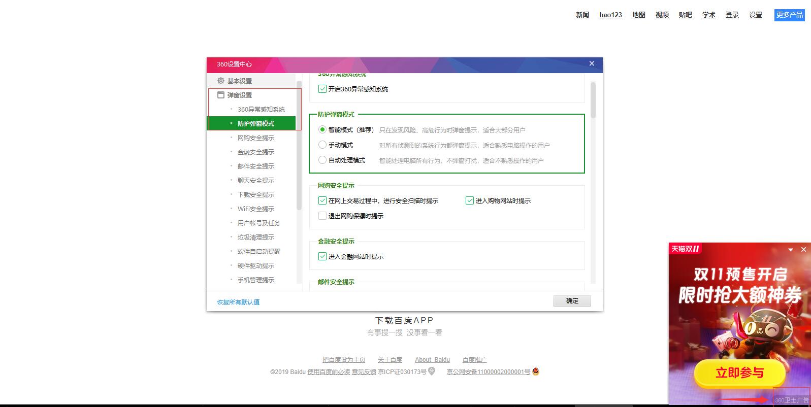Open the ad popup dropdown arrow
This screenshot has width=811, height=407.
pyautogui.click(x=791, y=250)
